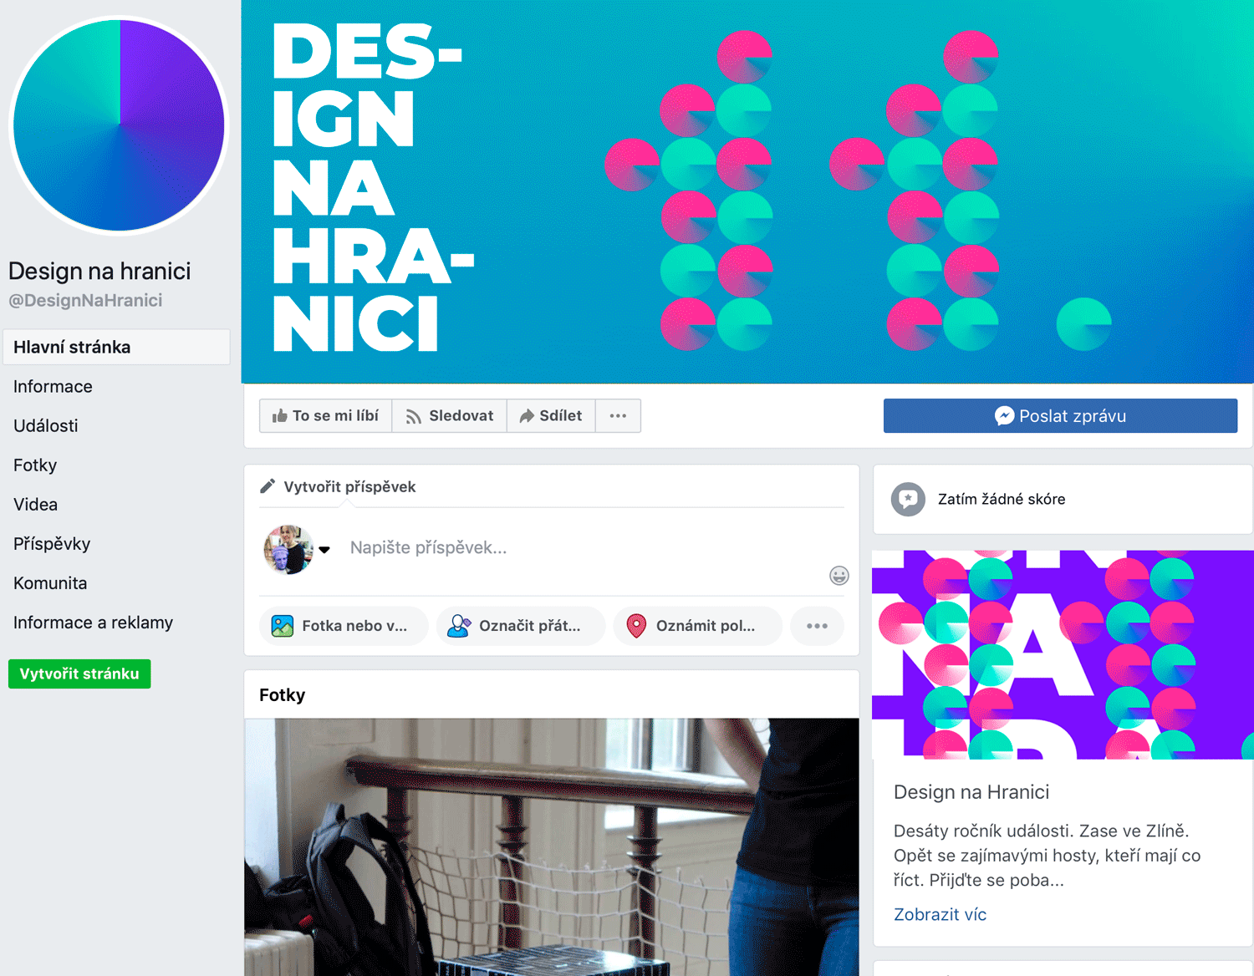Click the Označit přátele tag friends option
This screenshot has width=1254, height=976.
(520, 626)
